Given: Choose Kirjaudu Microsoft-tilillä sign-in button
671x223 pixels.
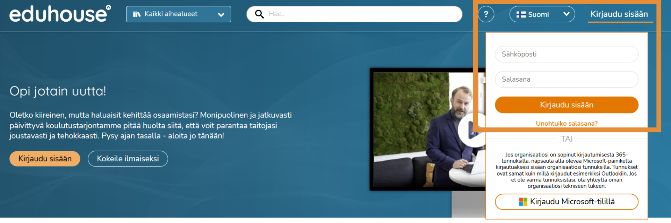Looking at the screenshot, I should pyautogui.click(x=567, y=202).
